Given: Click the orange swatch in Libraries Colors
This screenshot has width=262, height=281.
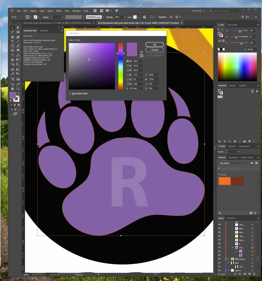Looking at the screenshot, I should (224, 181).
